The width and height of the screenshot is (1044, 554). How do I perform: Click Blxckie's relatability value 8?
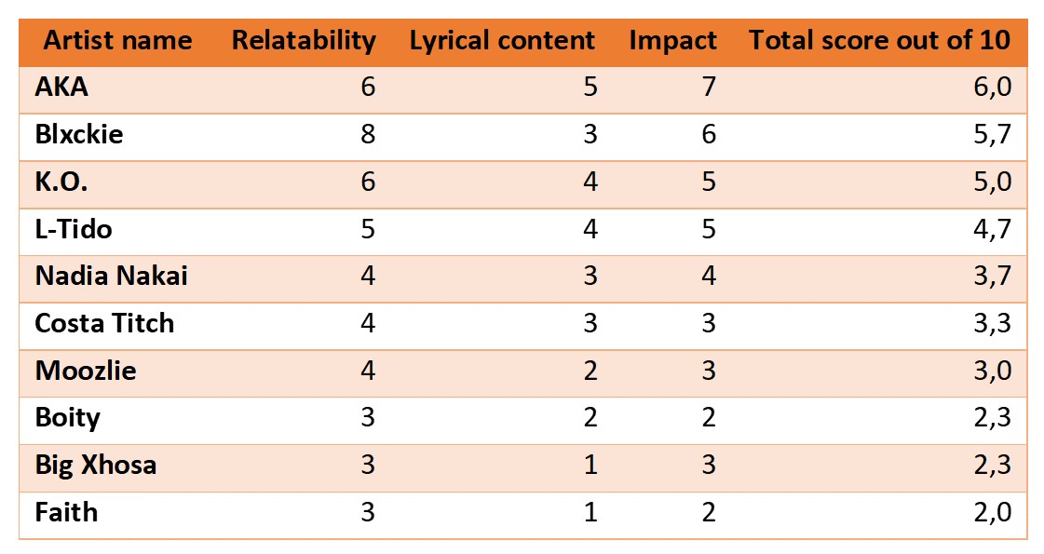tap(368, 134)
